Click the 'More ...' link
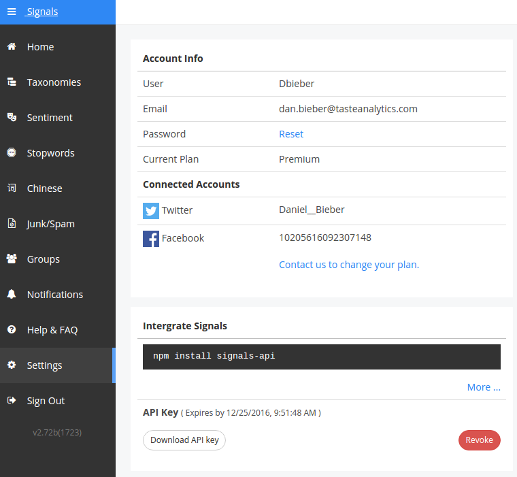 (484, 387)
